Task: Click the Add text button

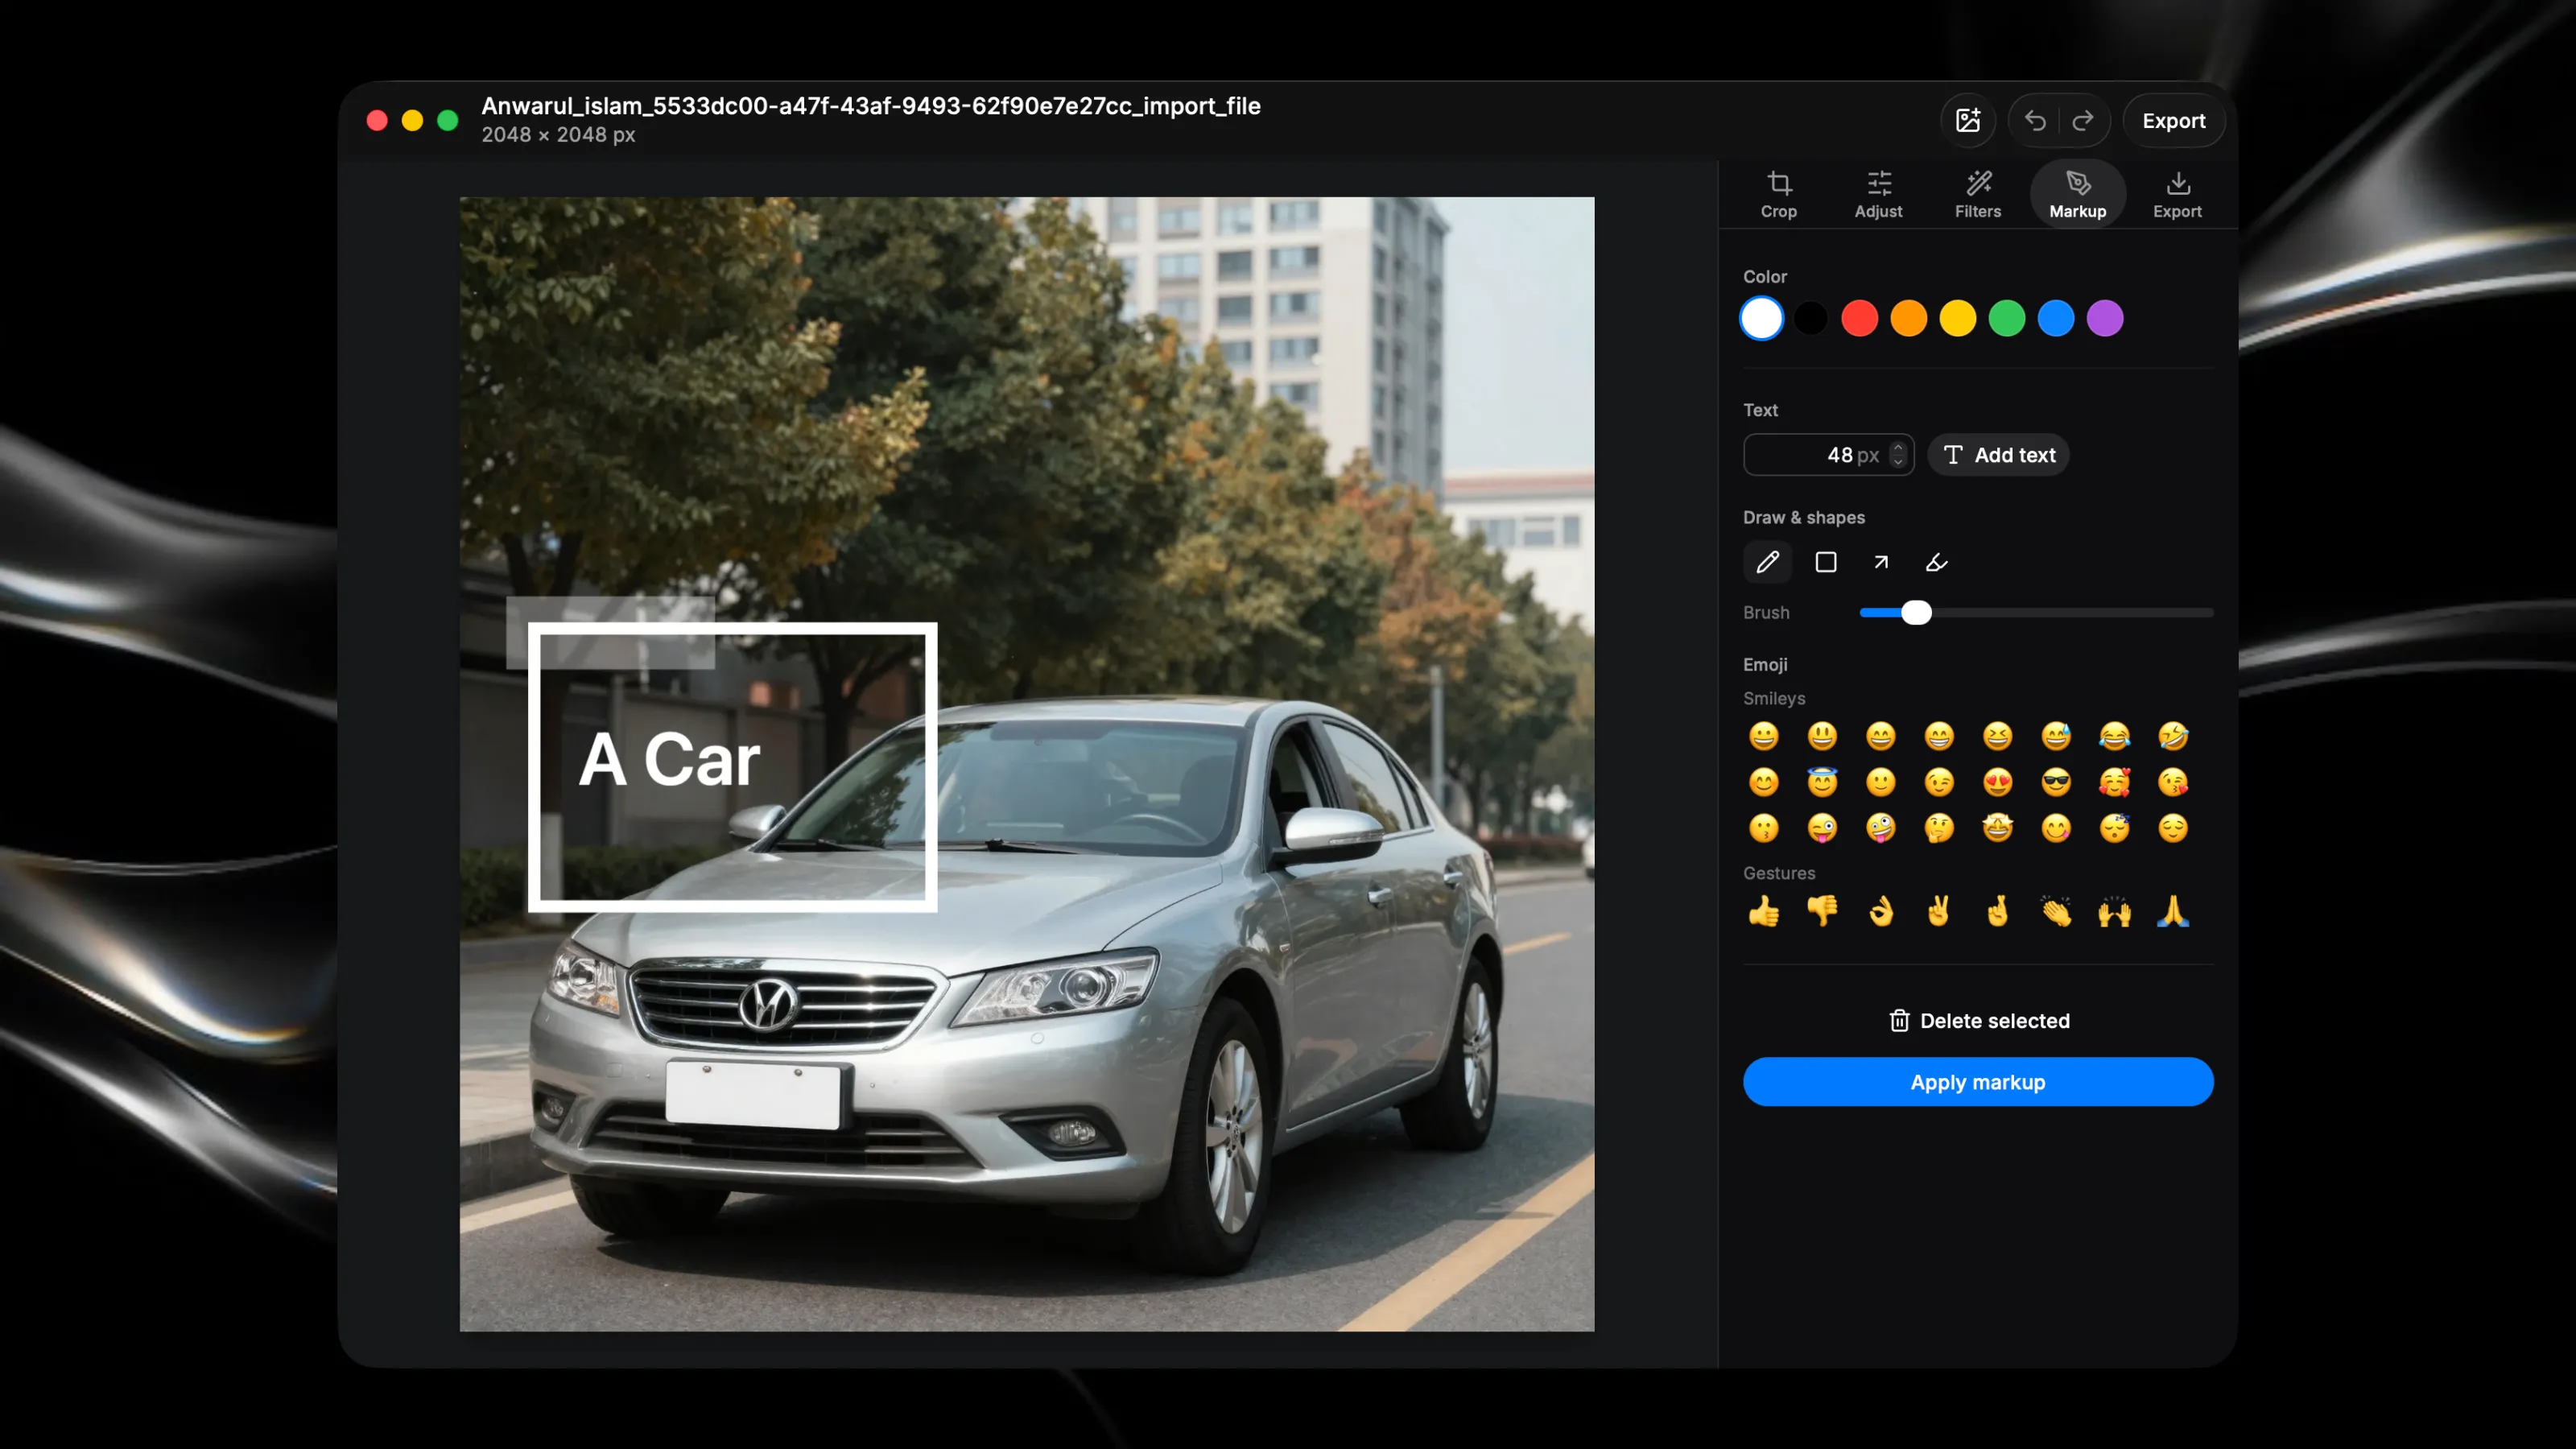Action: coord(1998,455)
